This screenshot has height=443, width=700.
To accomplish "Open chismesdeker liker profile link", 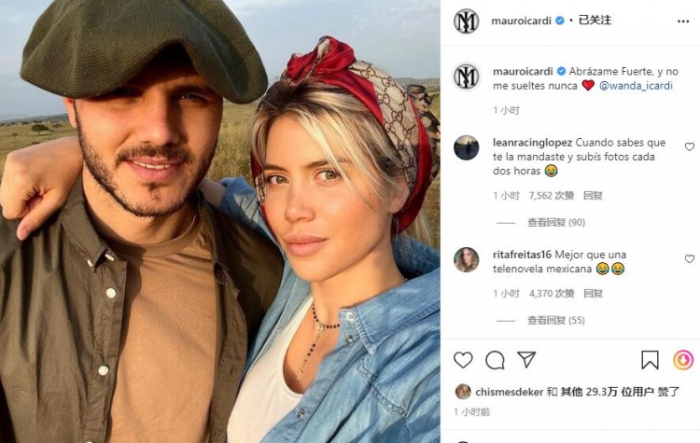I will coord(510,392).
